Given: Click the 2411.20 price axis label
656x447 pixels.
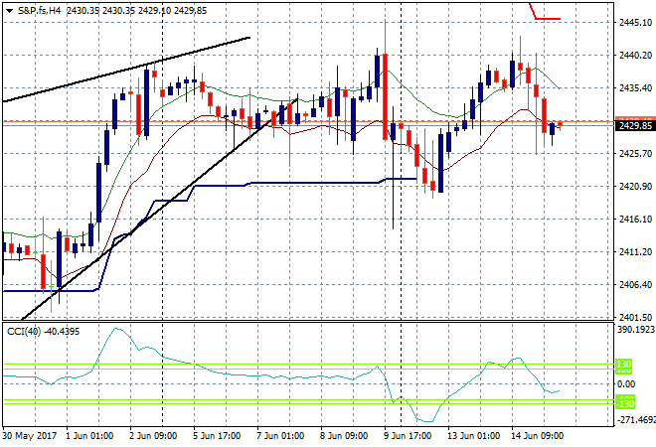Looking at the screenshot, I should (x=635, y=251).
